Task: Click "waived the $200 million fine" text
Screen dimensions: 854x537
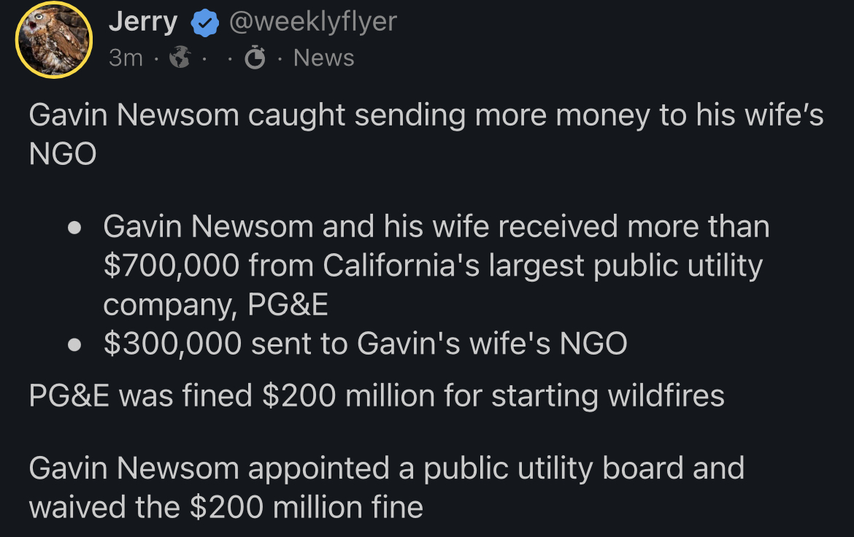Action: click(226, 506)
